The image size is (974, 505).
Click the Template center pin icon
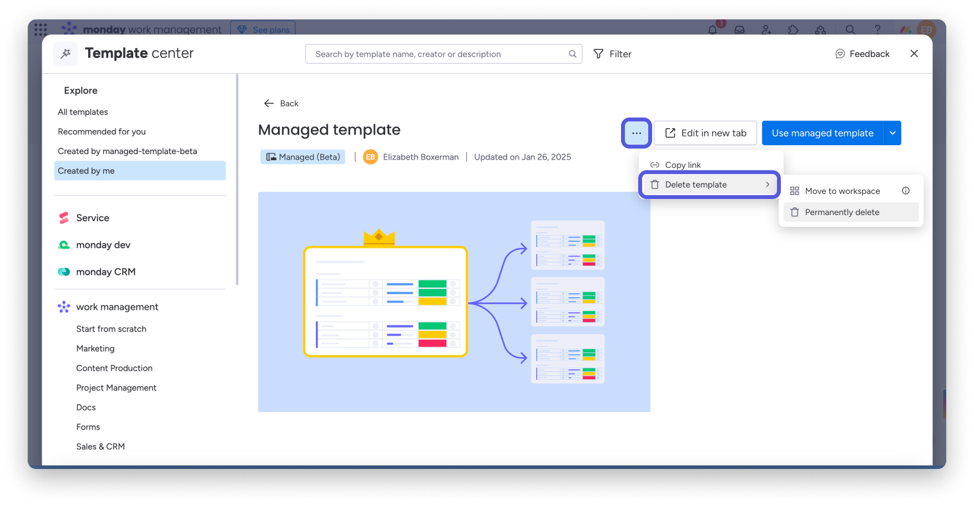(x=65, y=53)
